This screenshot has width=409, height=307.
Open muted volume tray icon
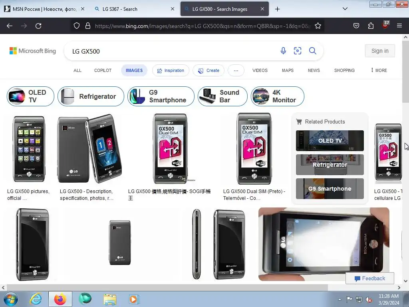369,299
